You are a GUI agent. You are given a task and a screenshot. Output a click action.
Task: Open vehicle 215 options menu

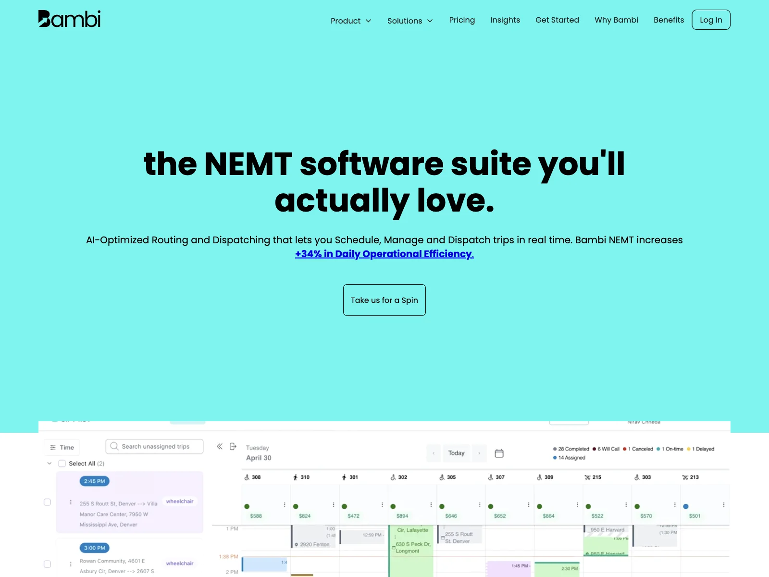[626, 505]
